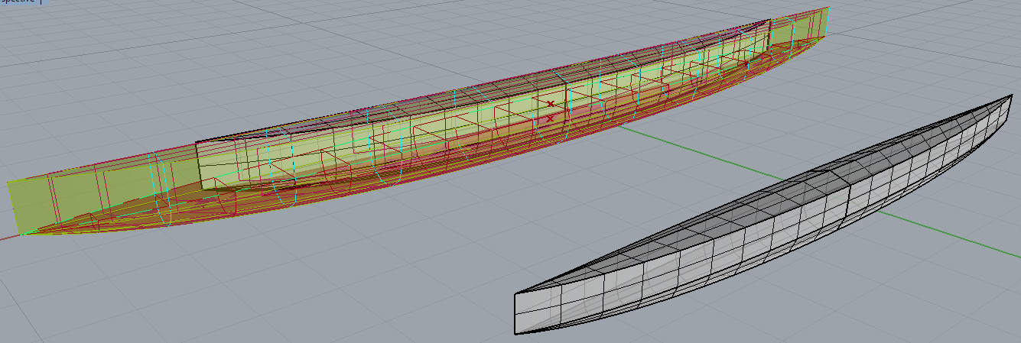Open the Perspective viewport title dropdown menu
1021x343 pixels.
point(40,2)
